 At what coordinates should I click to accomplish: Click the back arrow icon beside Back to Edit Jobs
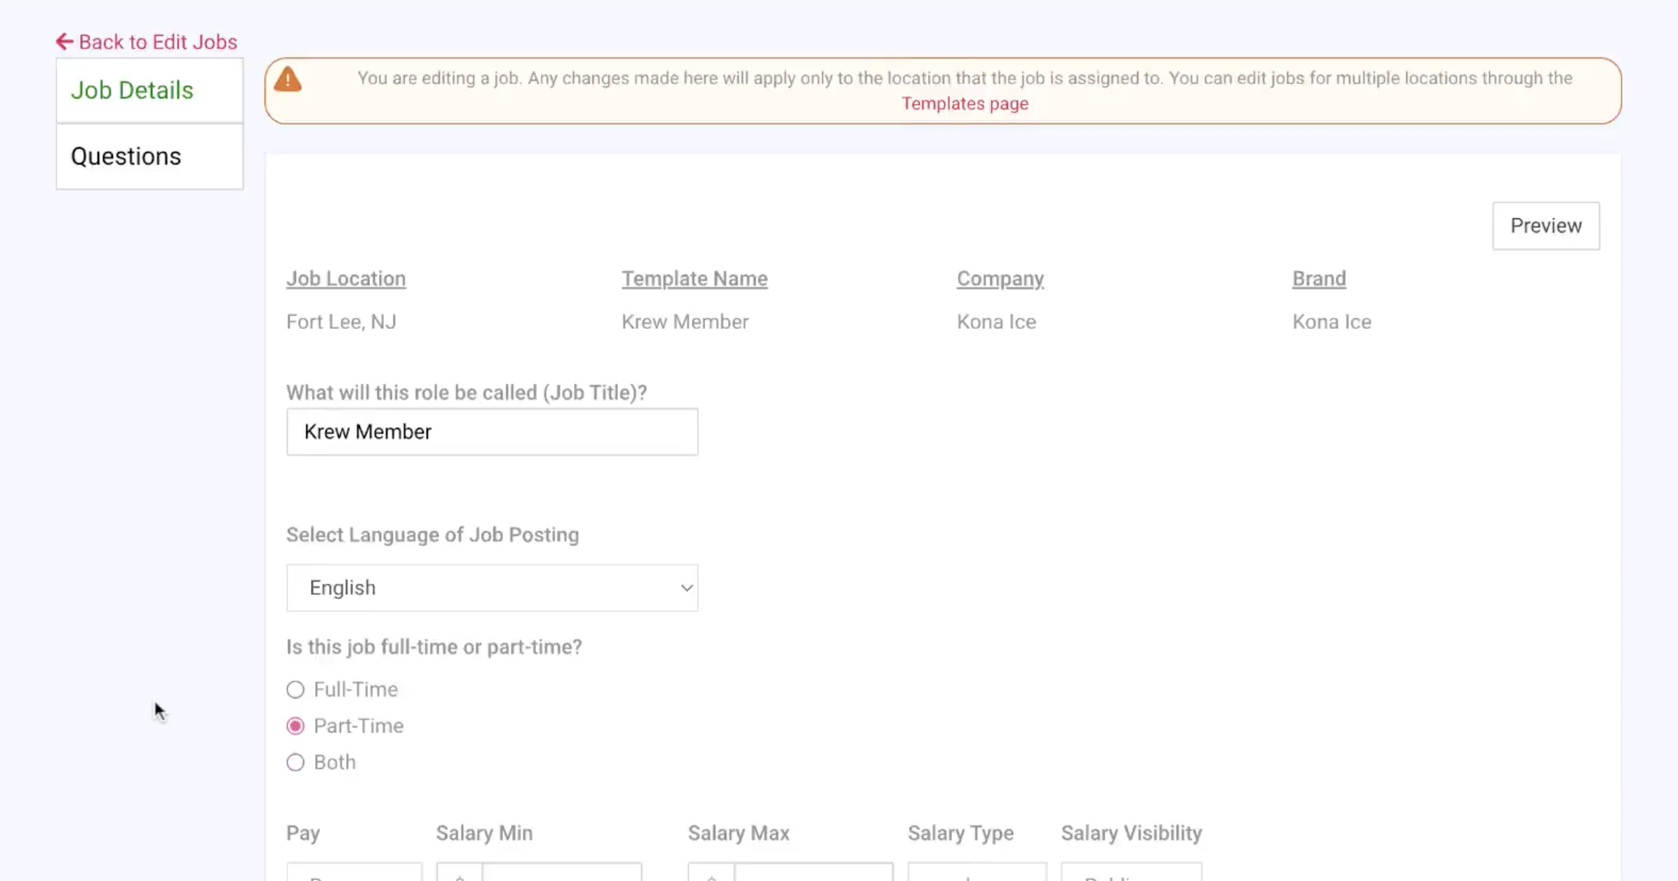[x=64, y=41]
